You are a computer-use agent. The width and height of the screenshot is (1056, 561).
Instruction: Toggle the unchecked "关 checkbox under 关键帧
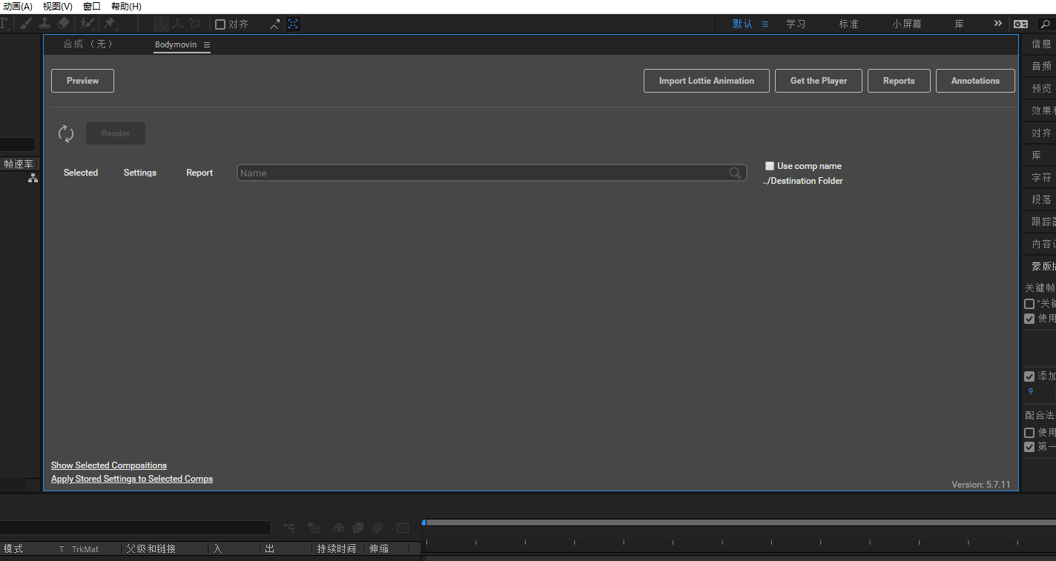tap(1029, 304)
